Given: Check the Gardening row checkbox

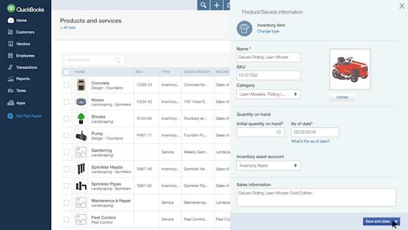Looking at the screenshot, I should [x=67, y=152].
